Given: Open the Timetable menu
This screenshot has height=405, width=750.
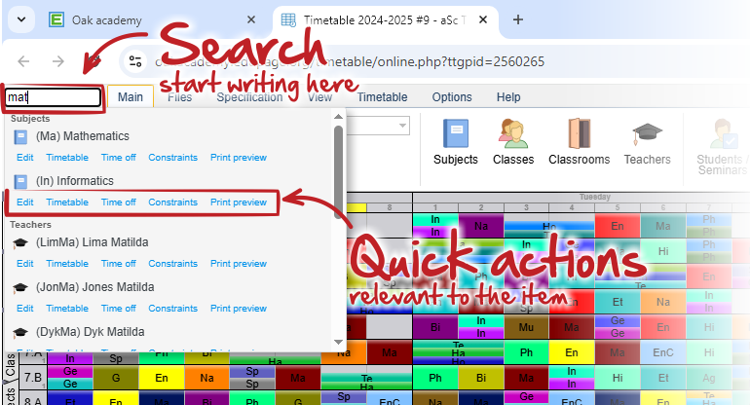Looking at the screenshot, I should click(x=382, y=97).
